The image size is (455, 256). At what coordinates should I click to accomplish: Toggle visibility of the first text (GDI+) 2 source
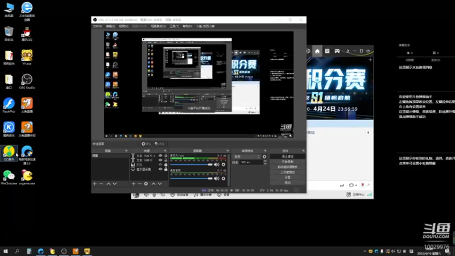pos(160,155)
